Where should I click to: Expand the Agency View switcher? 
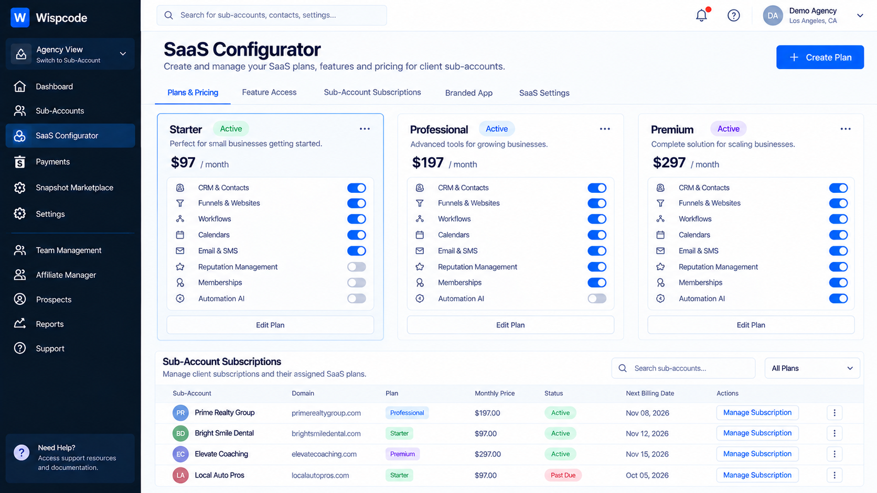tap(70, 54)
